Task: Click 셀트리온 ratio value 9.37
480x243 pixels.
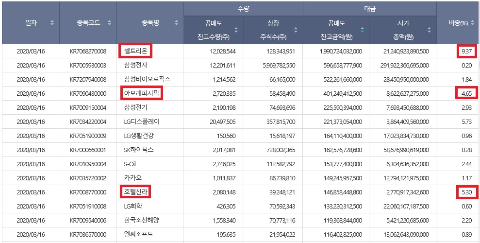Action: tap(466, 51)
